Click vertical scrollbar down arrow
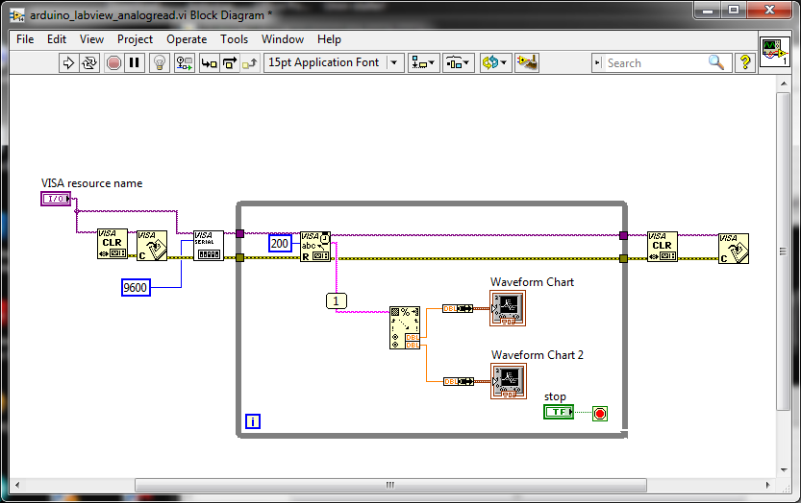Image resolution: width=801 pixels, height=503 pixels. point(784,469)
